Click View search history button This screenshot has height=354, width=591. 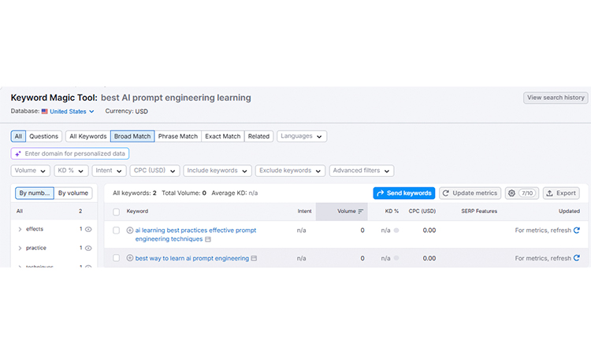[x=556, y=98]
